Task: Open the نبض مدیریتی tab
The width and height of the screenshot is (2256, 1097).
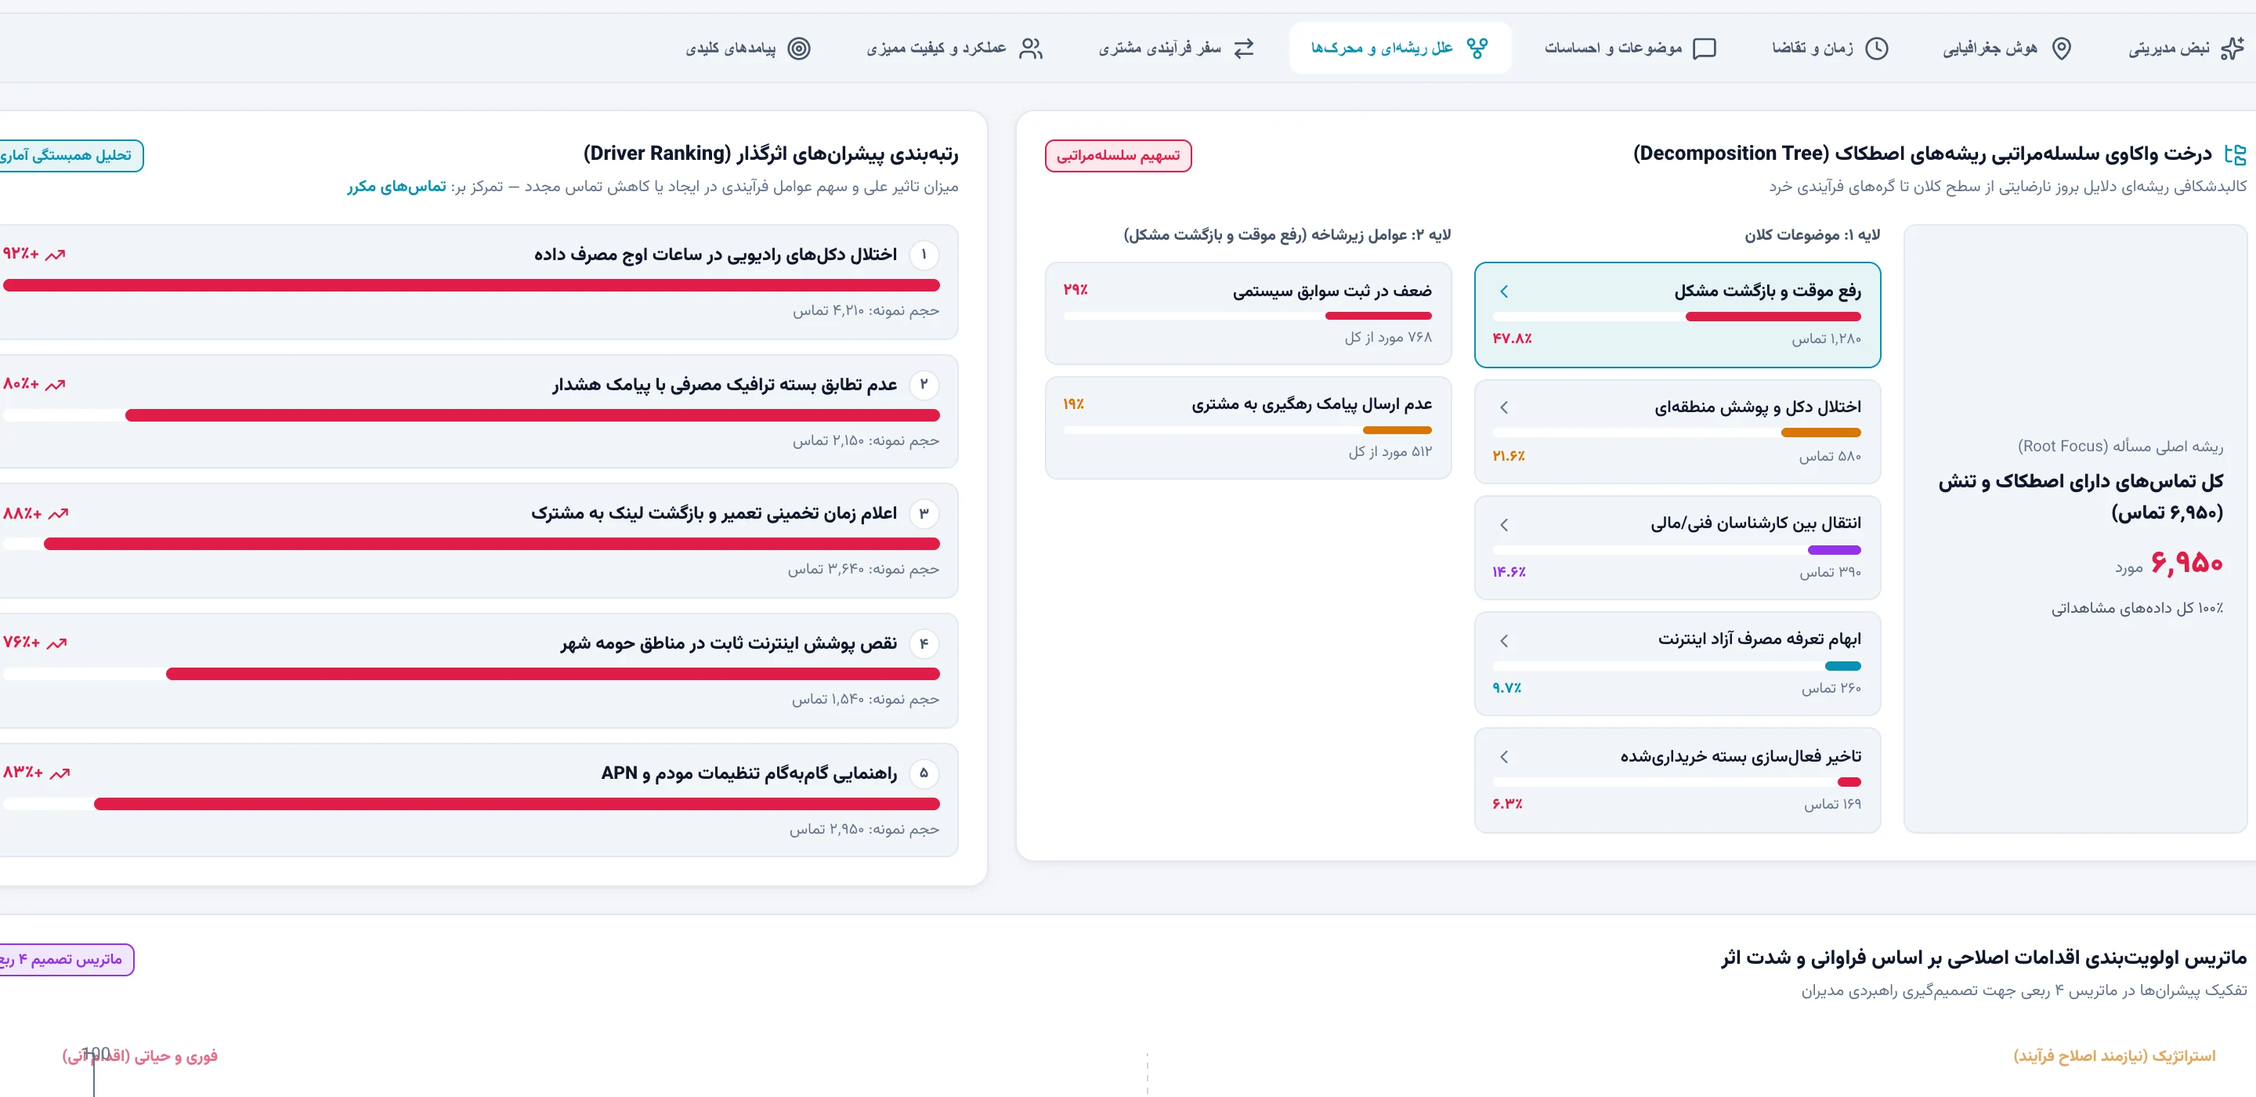Action: tap(2186, 49)
